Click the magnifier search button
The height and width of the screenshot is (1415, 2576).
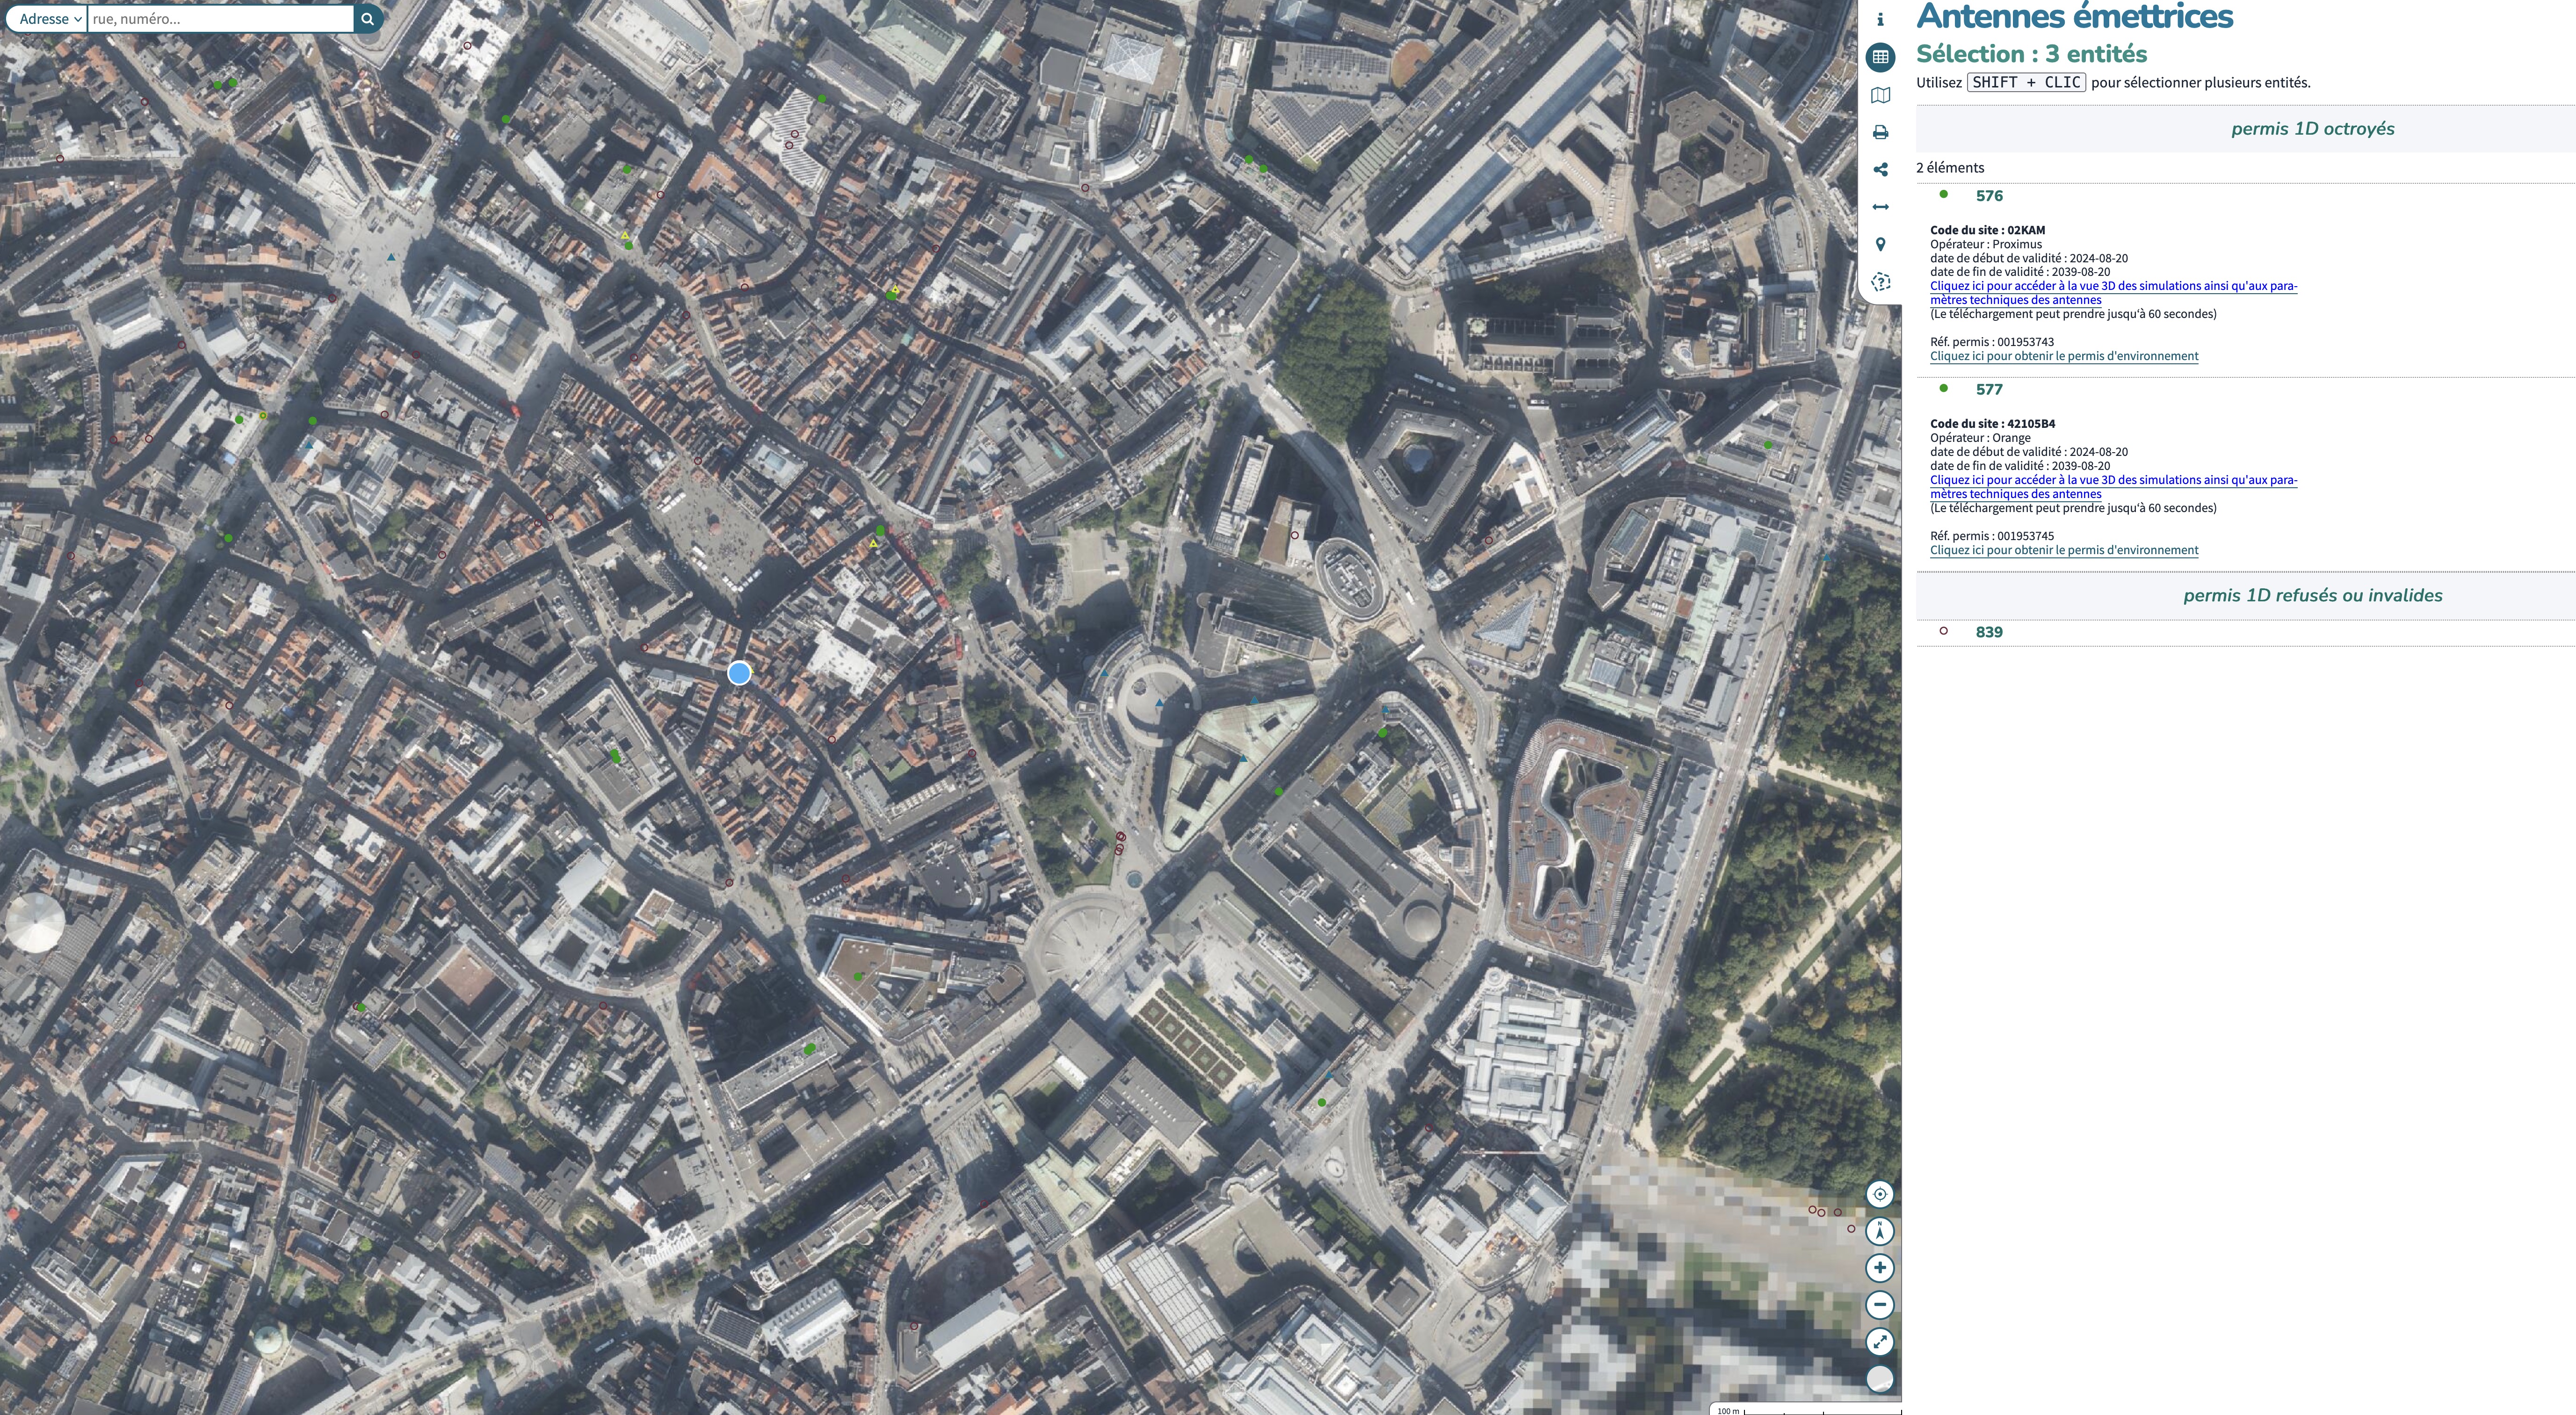[367, 19]
